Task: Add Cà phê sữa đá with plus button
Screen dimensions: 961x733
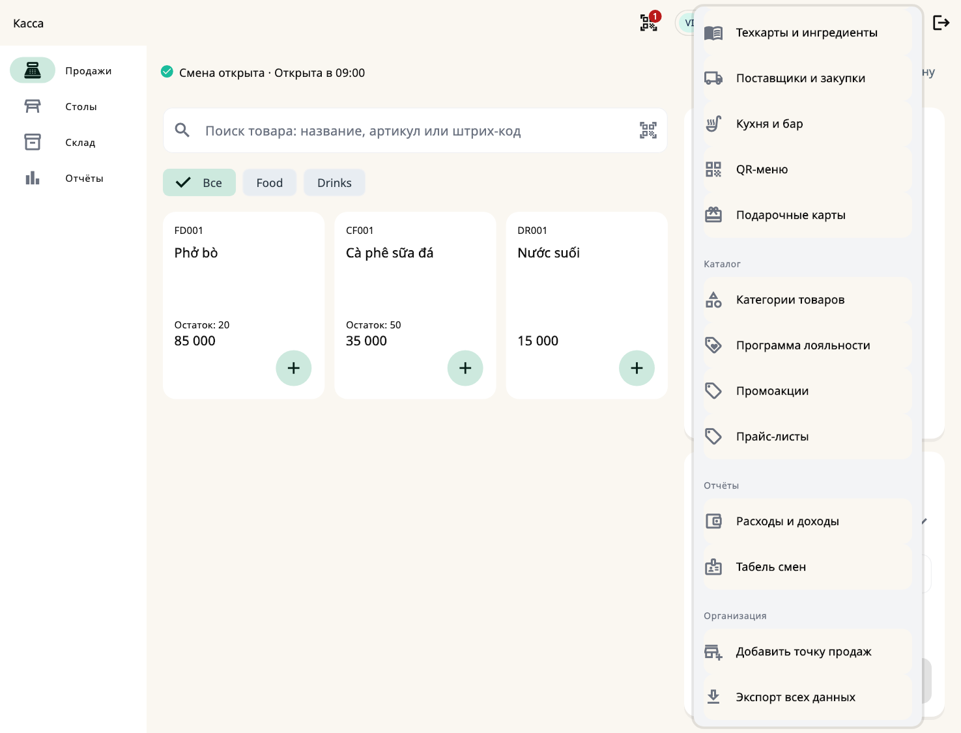Action: pos(465,368)
